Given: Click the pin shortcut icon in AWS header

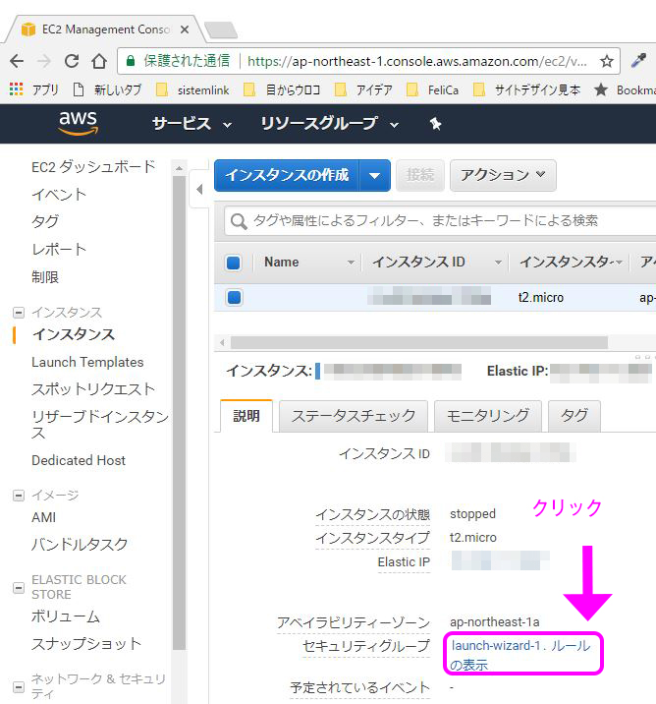Looking at the screenshot, I should click(435, 124).
